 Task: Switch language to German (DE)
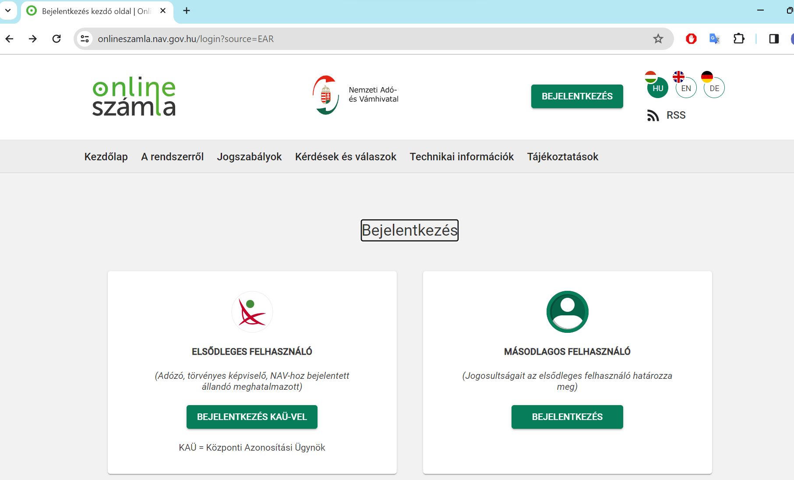pyautogui.click(x=714, y=88)
